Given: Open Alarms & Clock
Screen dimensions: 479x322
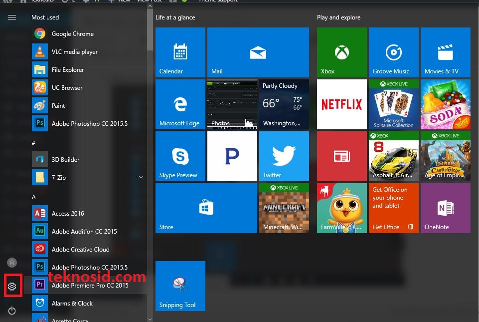Looking at the screenshot, I should [x=89, y=304].
